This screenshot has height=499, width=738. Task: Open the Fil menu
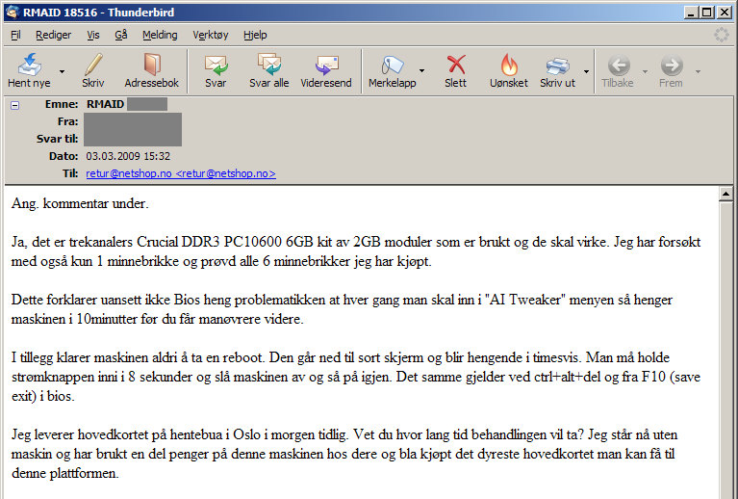point(16,35)
